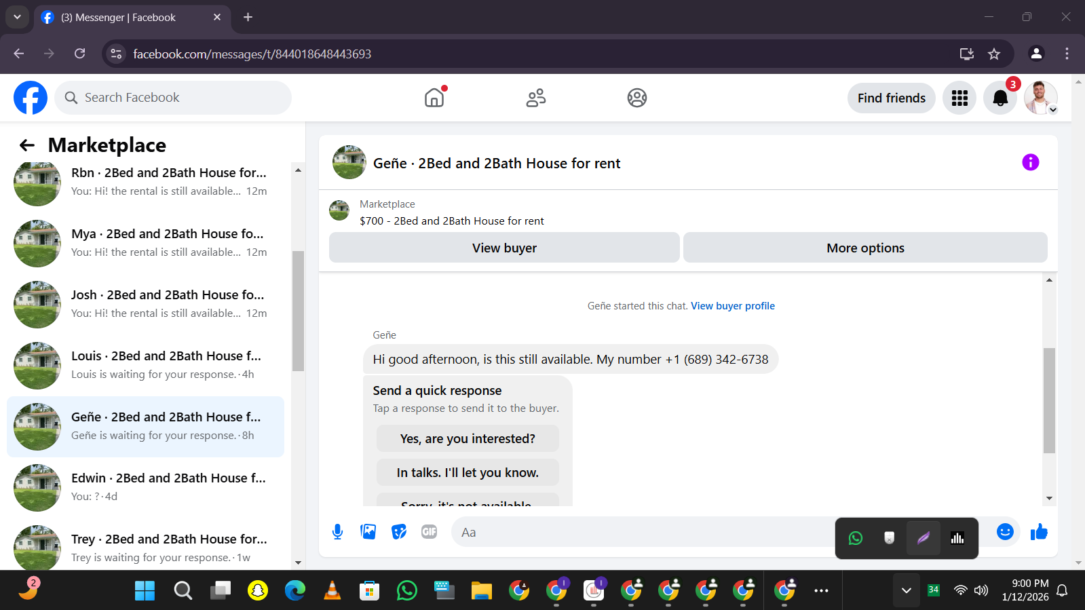
Task: Open taskbar overflow three dots
Action: point(821,591)
